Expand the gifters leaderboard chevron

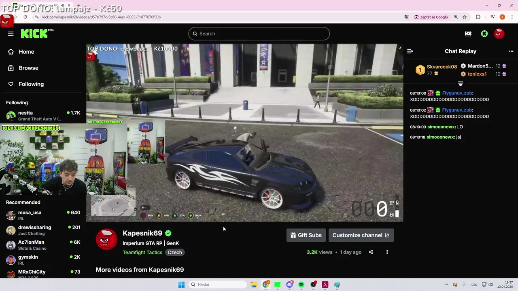coord(460,84)
